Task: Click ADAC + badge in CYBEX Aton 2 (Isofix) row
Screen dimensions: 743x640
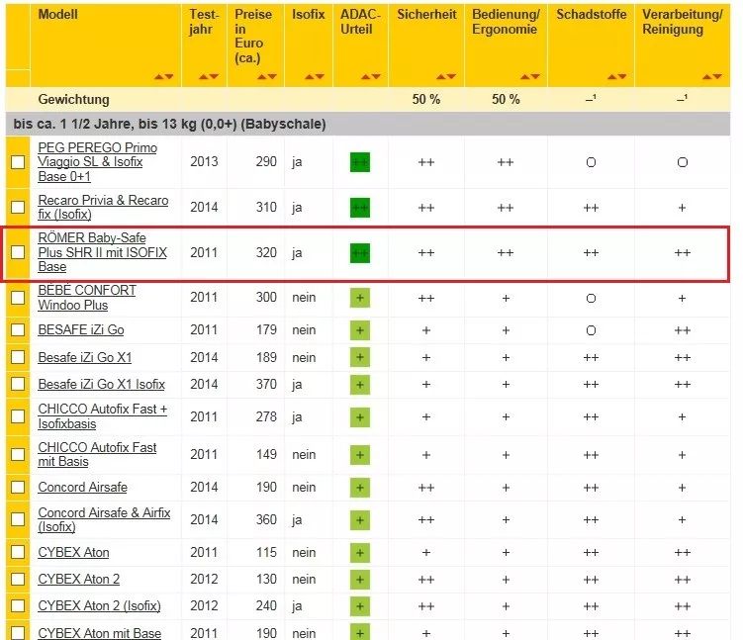Action: point(360,606)
